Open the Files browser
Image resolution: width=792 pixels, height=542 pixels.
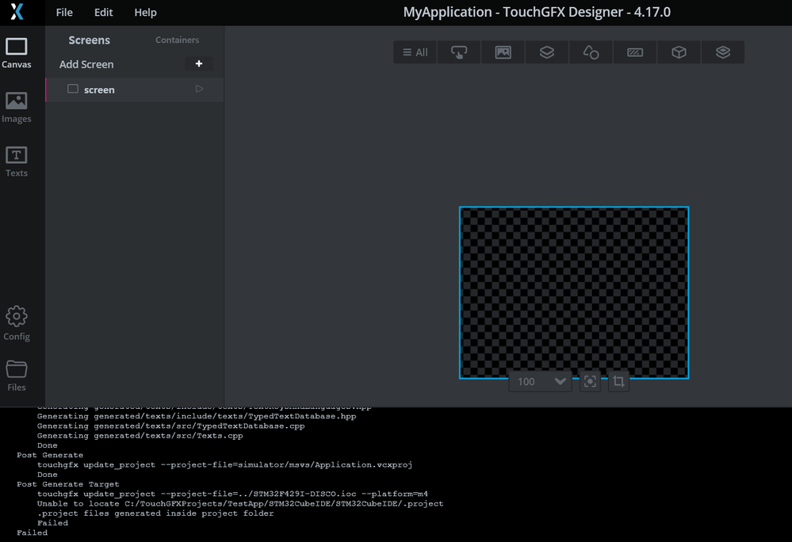point(16,376)
